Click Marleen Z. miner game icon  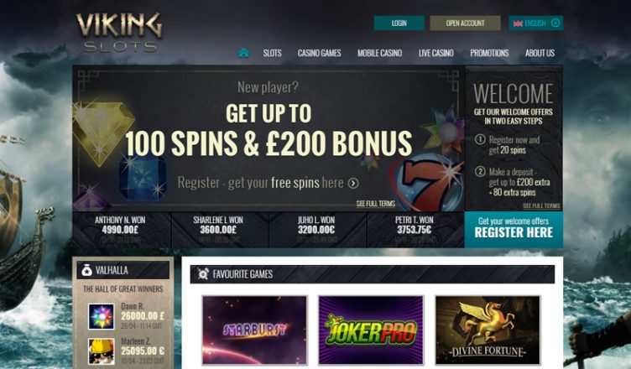point(101,351)
